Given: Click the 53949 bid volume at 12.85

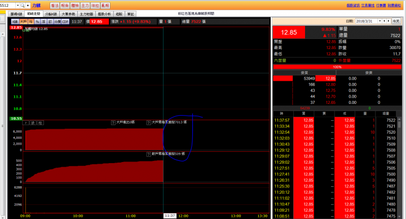Looking at the screenshot, I should (309, 78).
